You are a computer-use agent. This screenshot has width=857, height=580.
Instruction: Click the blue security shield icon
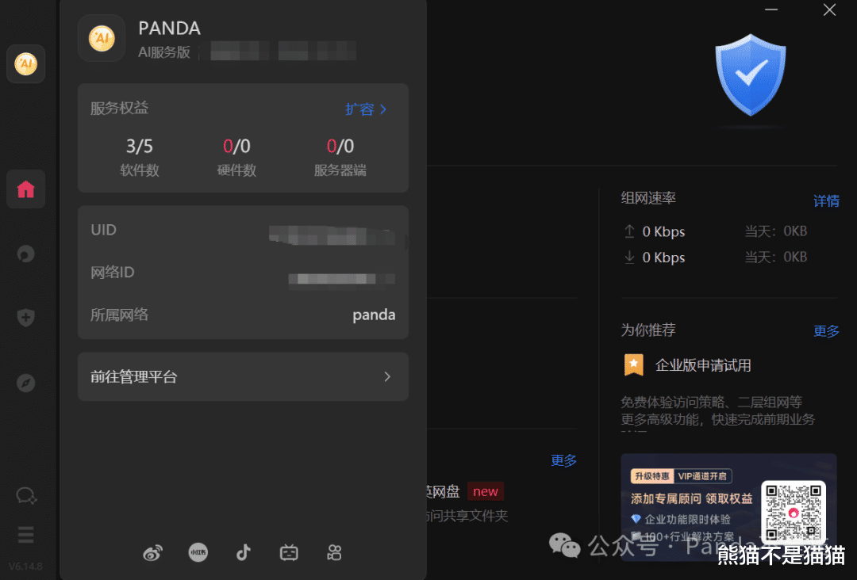pyautogui.click(x=751, y=74)
